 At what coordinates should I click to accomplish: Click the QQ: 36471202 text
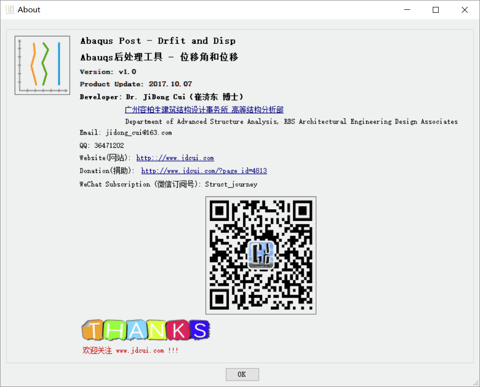pyautogui.click(x=102, y=145)
